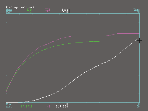Click the actual time value 60
This screenshot has height=111, width=148.
pos(138,106)
